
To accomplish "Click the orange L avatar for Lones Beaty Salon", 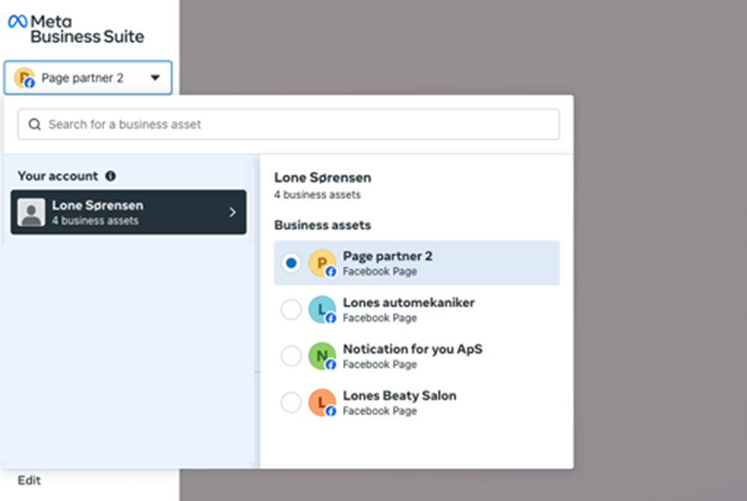I will [x=323, y=403].
